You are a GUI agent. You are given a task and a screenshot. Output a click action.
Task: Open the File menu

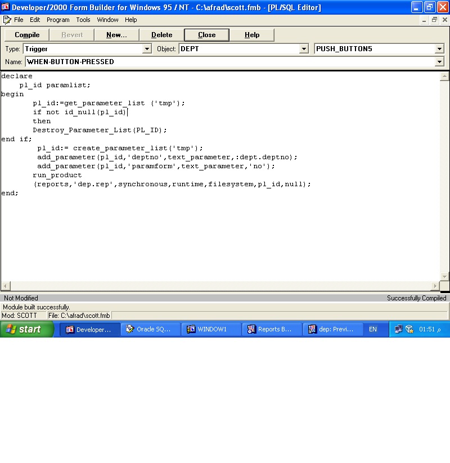[19, 20]
